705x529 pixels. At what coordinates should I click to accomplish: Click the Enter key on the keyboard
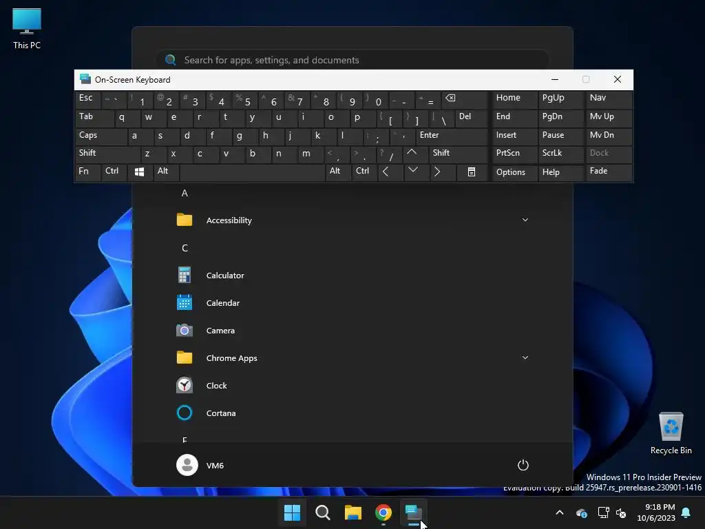[x=452, y=136]
